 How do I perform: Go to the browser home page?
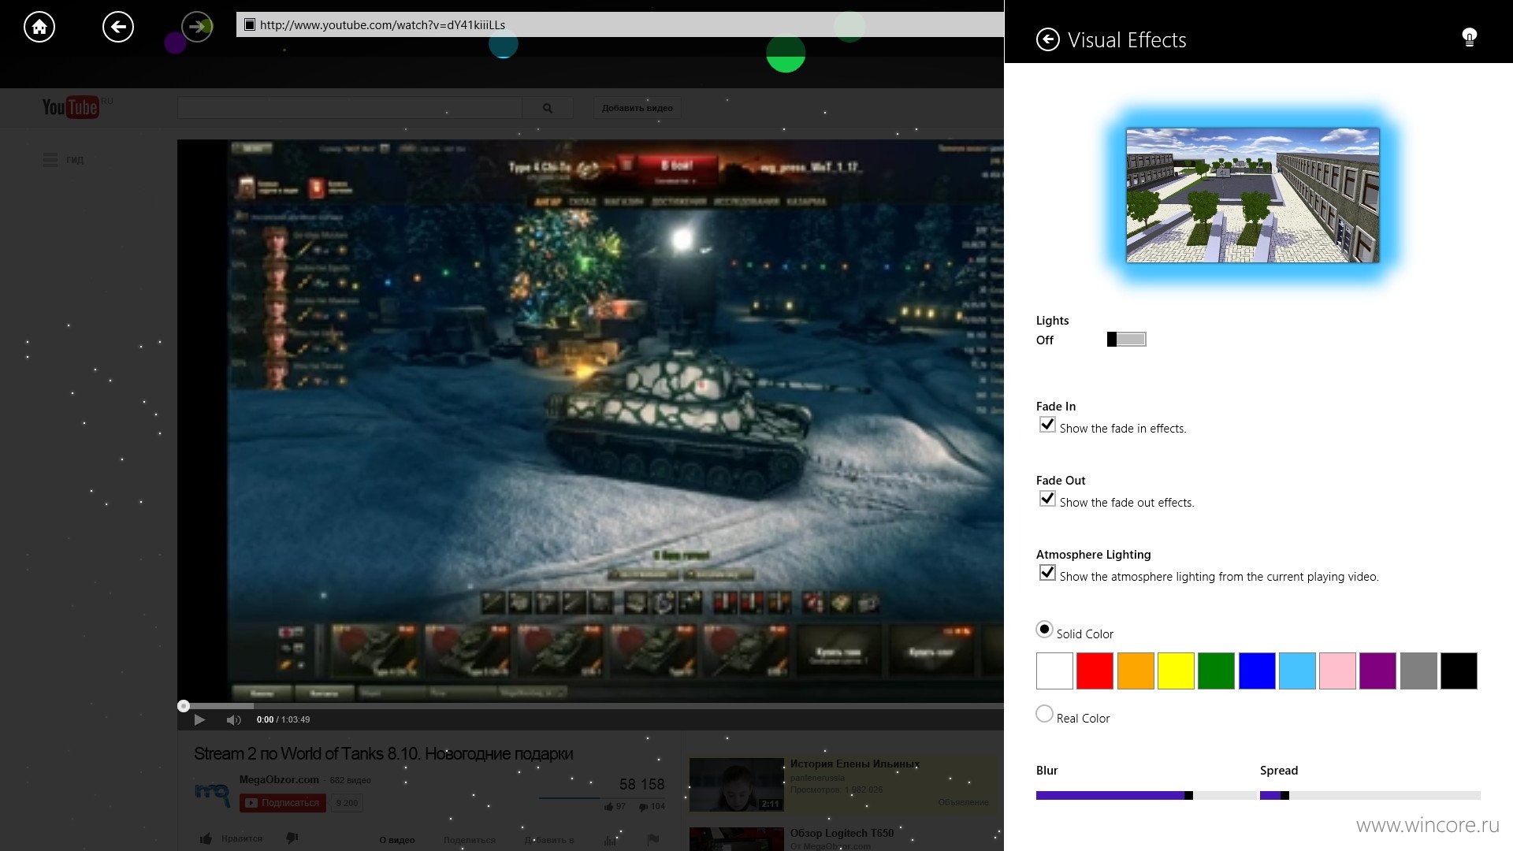(39, 27)
